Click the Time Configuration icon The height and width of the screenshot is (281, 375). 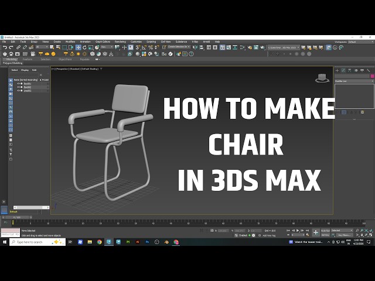click(x=307, y=235)
